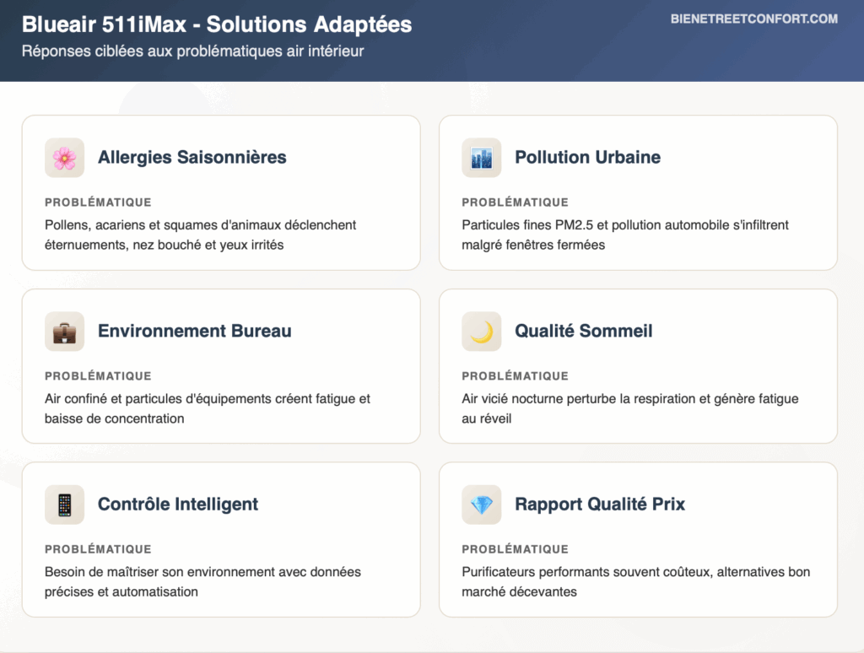
Task: Select the Environnement Bureau heading
Action: point(195,331)
